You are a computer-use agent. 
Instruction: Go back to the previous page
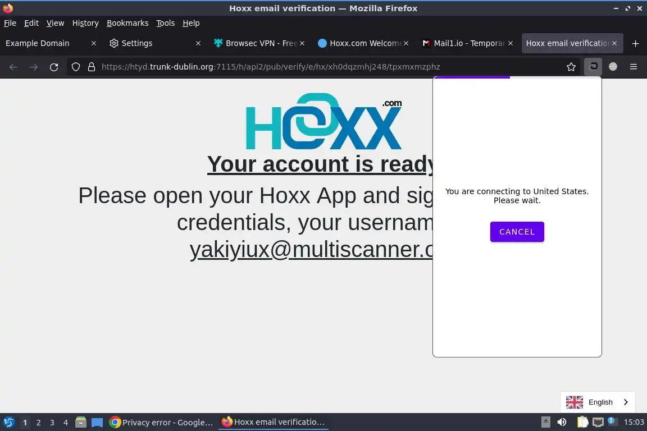point(13,67)
